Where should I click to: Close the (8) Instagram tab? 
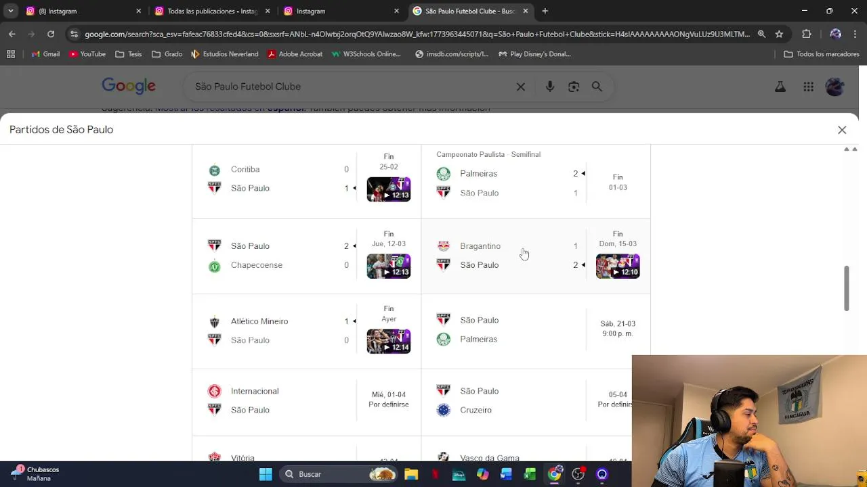point(139,11)
